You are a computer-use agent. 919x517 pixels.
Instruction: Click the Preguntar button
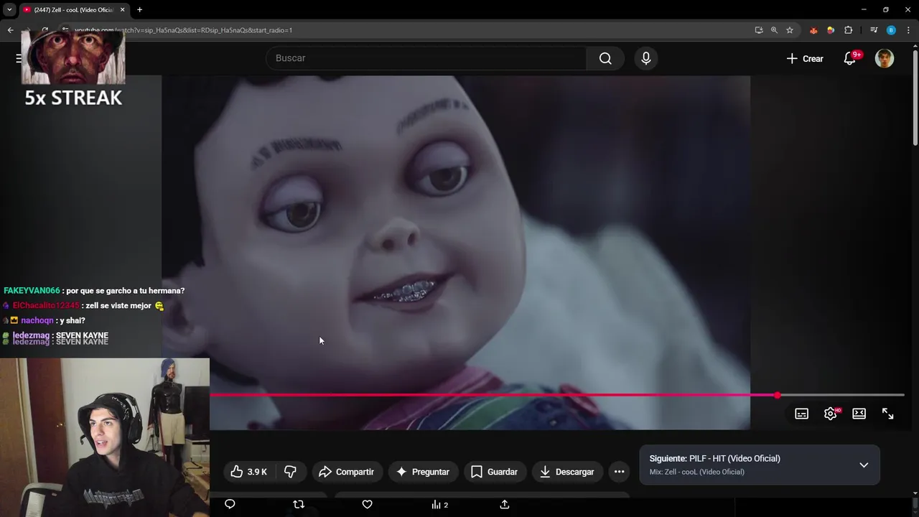[424, 472]
